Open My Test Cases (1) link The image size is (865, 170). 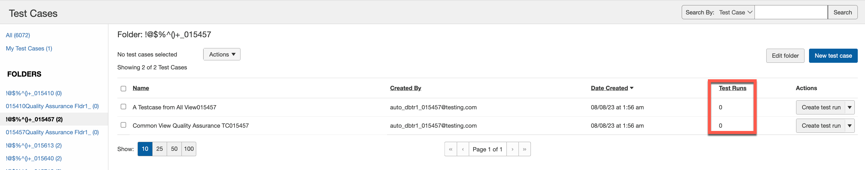tap(29, 49)
